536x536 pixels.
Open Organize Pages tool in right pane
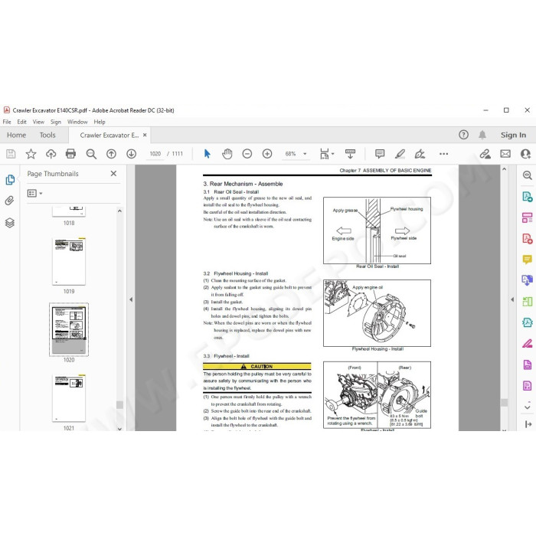click(x=527, y=217)
